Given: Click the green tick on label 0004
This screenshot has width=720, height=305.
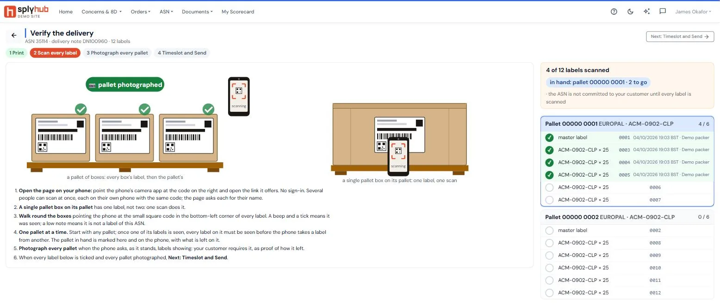Looking at the screenshot, I should click(549, 162).
